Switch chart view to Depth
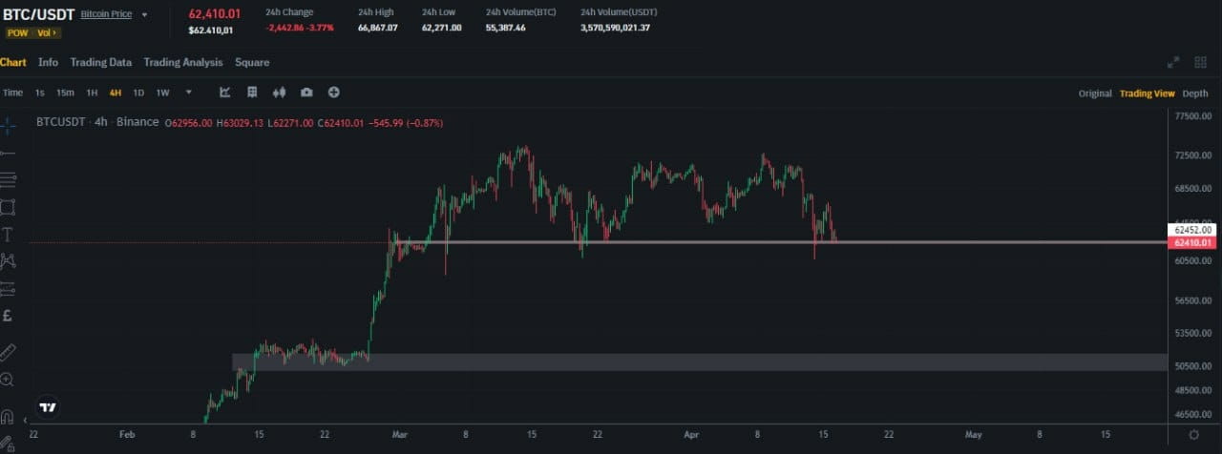The height and width of the screenshot is (454, 1222). pyautogui.click(x=1195, y=93)
